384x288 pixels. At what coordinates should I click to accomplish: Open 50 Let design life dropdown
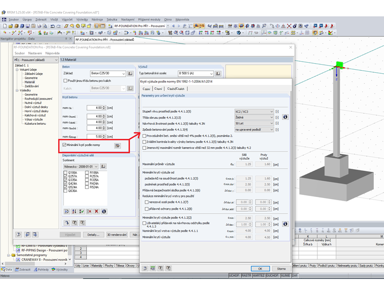pos(254,123)
